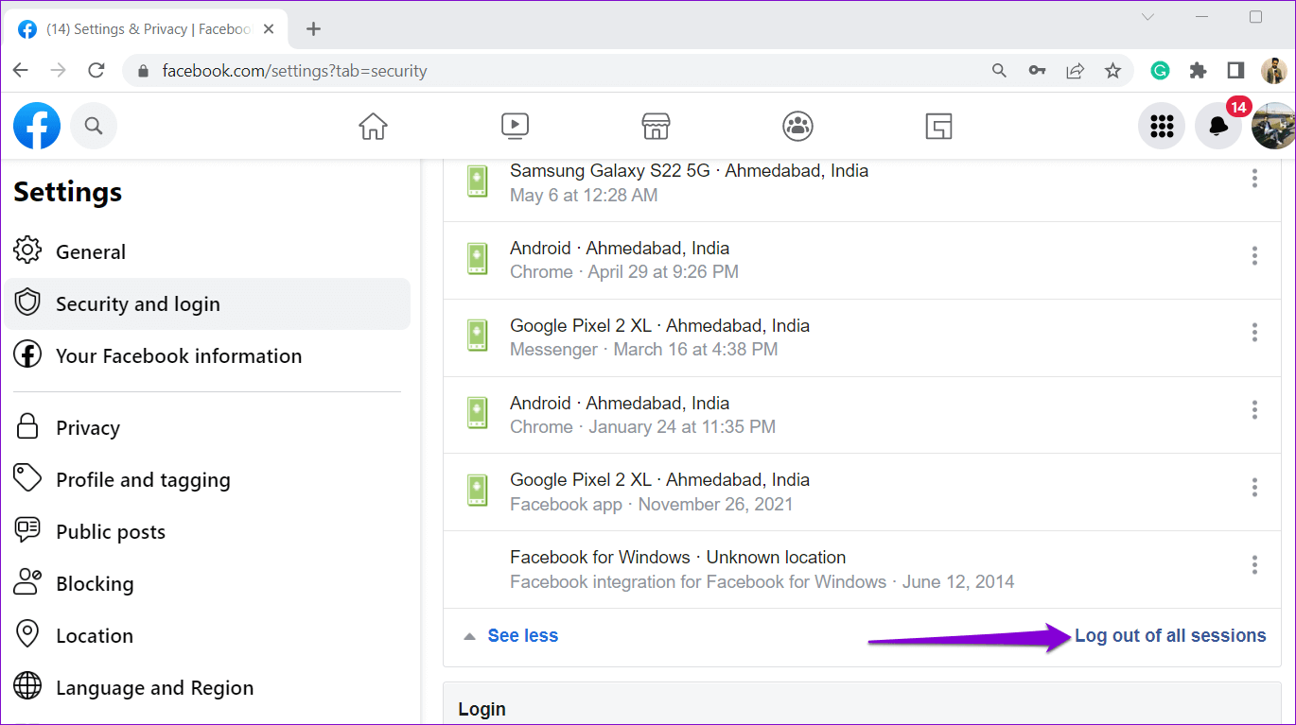Click the May 6 at 12:28 AM timestamp

tap(584, 196)
